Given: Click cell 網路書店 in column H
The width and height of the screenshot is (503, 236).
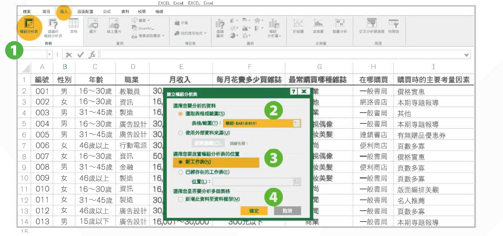Looking at the screenshot, I should [374, 102].
